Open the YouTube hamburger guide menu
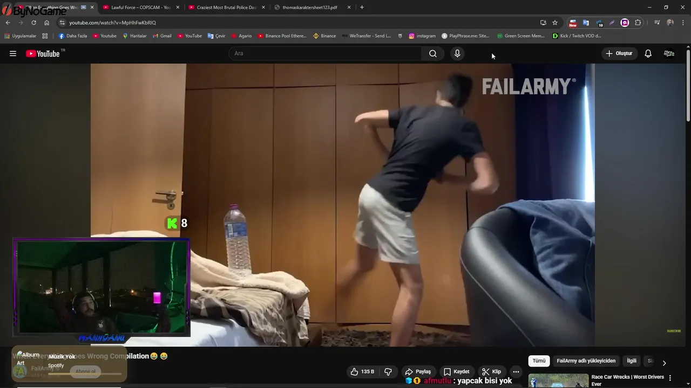Screen dimensions: 691x388 13,53
